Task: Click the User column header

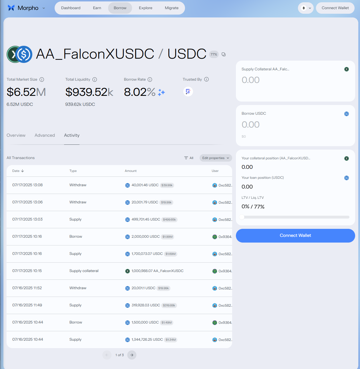Action: 215,171
